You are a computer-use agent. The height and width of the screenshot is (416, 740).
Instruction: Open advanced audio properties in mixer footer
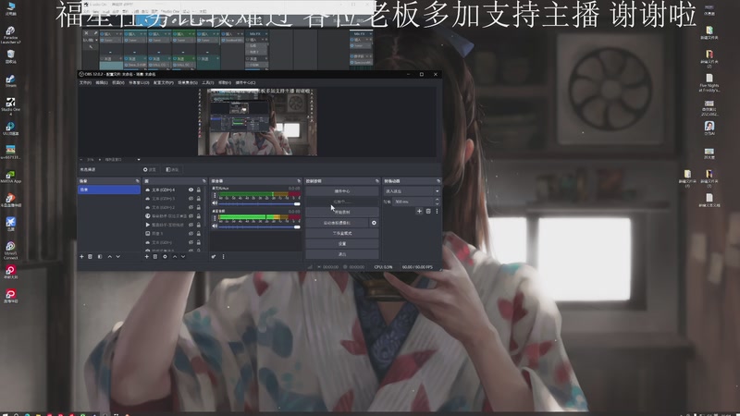(214, 257)
